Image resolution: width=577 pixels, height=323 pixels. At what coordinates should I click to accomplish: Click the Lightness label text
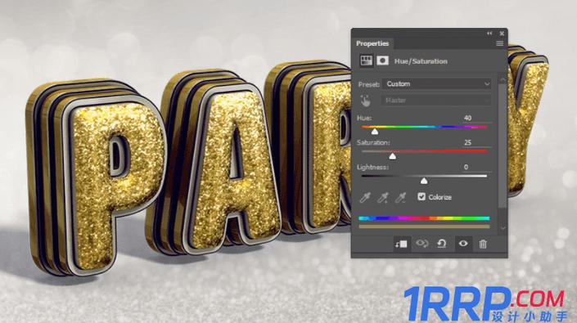coord(372,167)
